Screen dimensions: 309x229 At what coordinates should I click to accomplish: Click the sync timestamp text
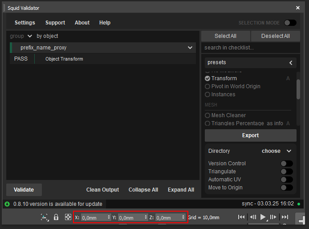click(268, 204)
